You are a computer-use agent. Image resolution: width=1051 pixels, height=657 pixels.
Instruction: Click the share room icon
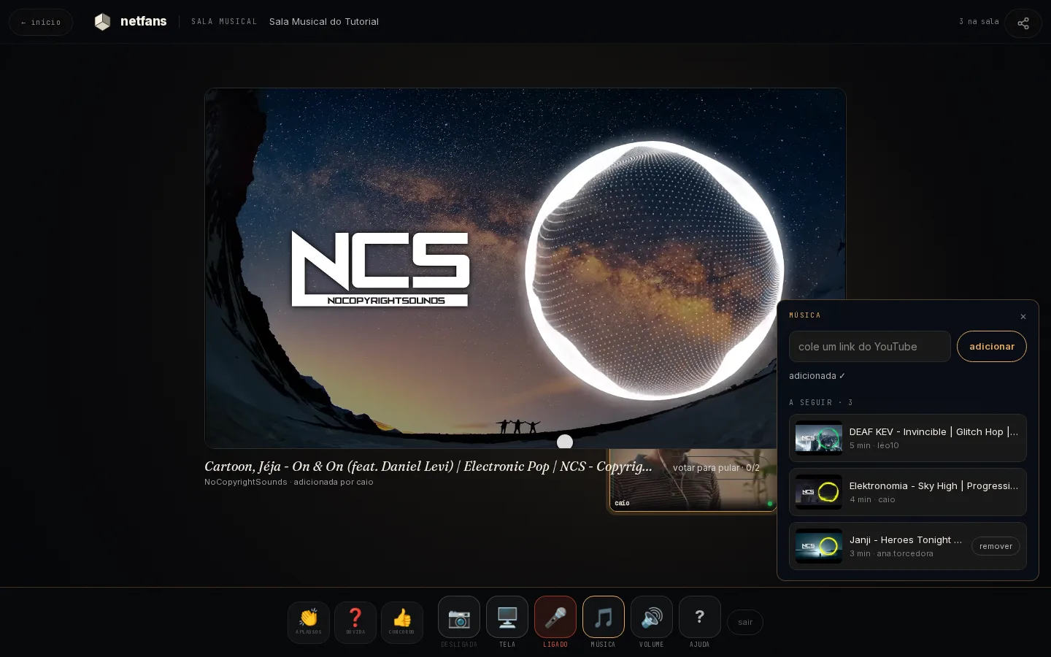[x=1023, y=23]
